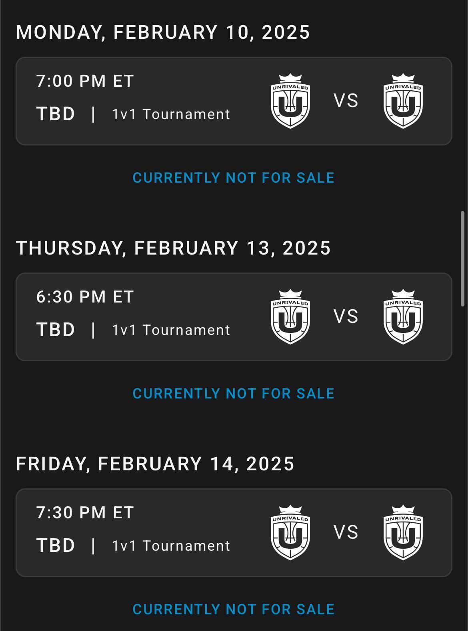This screenshot has height=631, width=468.
Task: Click left Unrivaled logo in February 13 game
Action: tap(290, 317)
